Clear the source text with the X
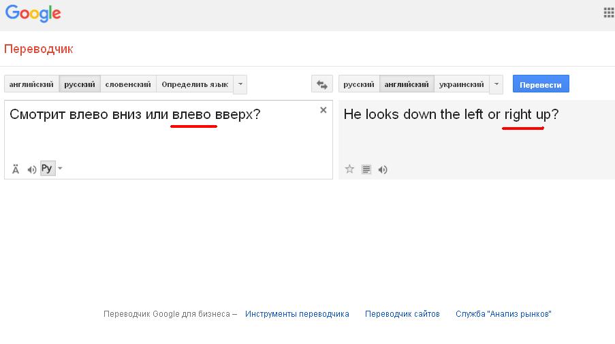 (x=324, y=110)
